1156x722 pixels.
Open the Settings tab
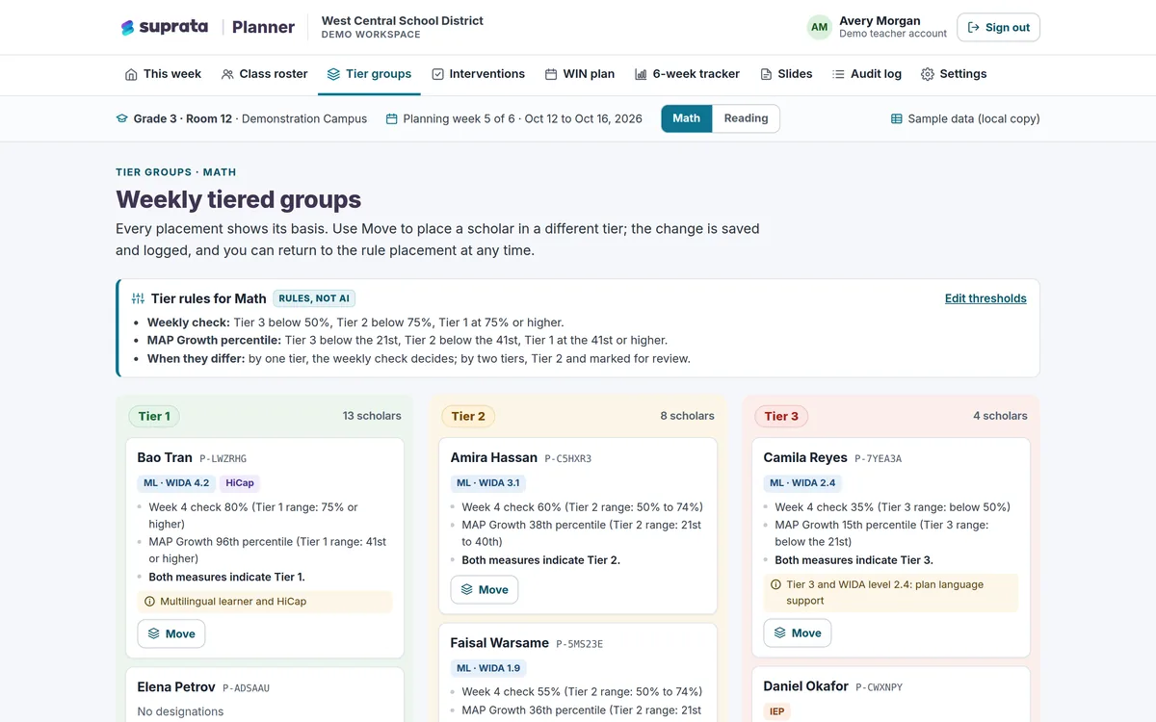[x=954, y=74]
